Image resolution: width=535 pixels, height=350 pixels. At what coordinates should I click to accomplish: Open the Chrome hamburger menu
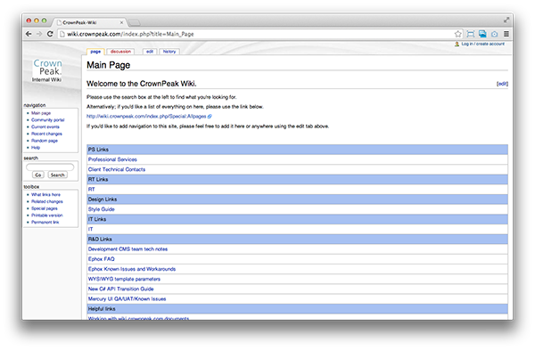tap(506, 34)
